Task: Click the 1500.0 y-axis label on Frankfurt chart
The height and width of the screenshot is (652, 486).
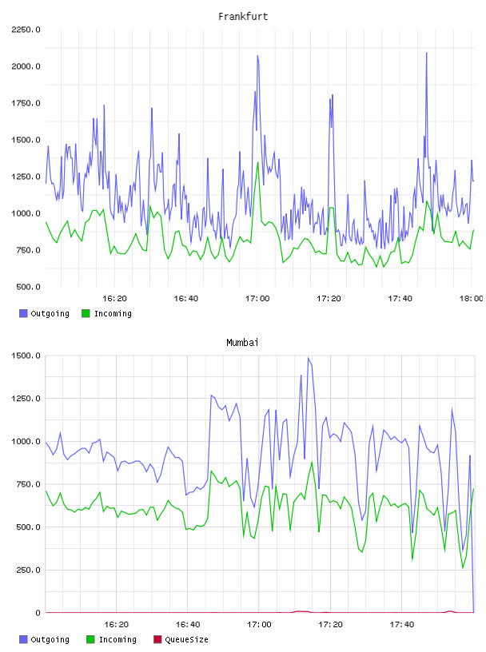Action: 26,140
